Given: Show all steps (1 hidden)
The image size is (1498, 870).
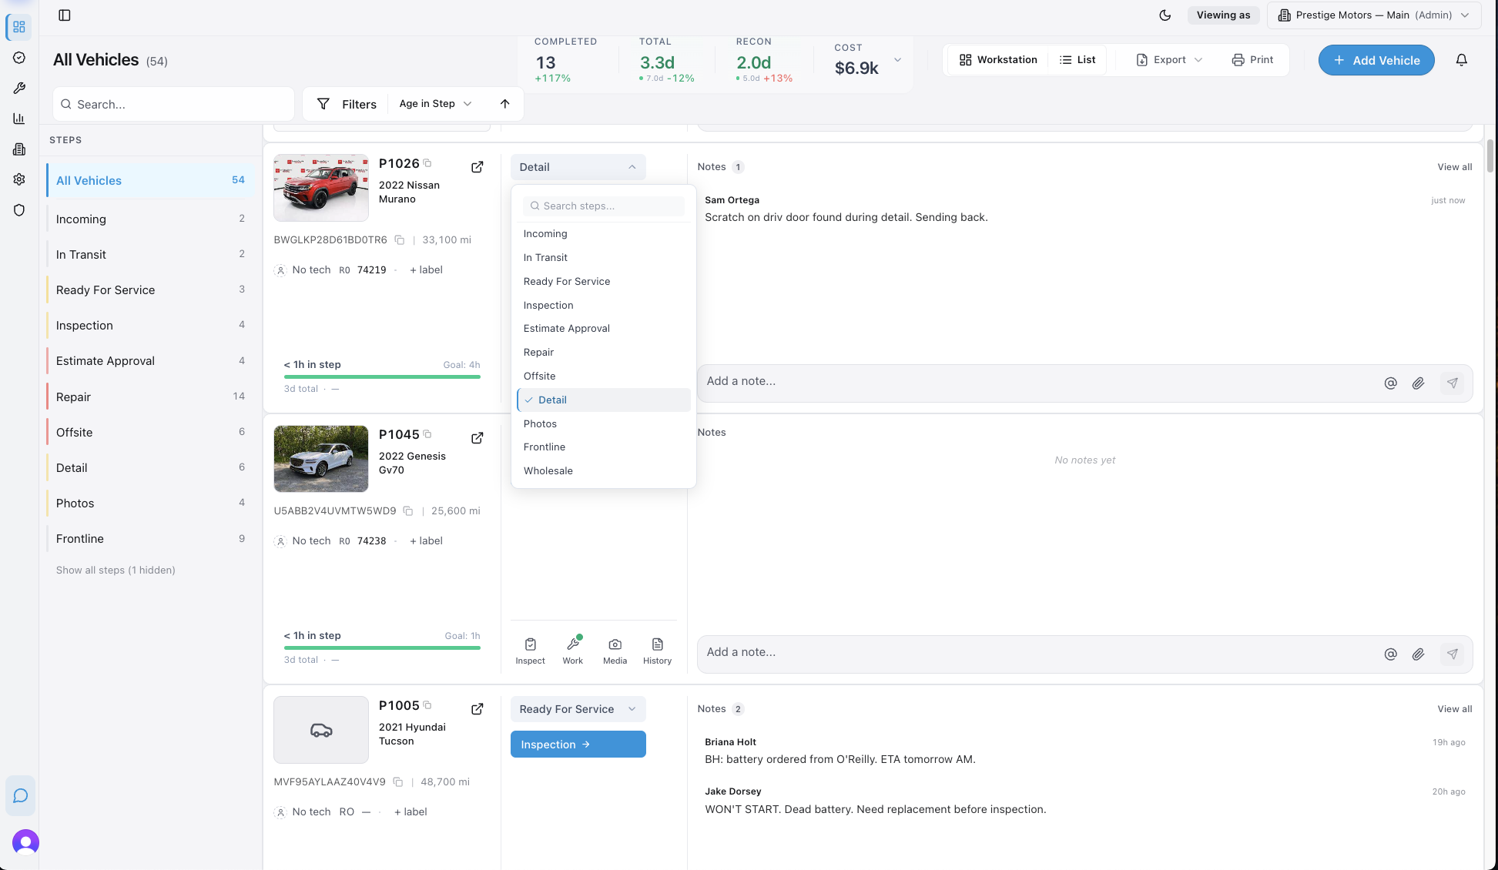Looking at the screenshot, I should tap(116, 571).
